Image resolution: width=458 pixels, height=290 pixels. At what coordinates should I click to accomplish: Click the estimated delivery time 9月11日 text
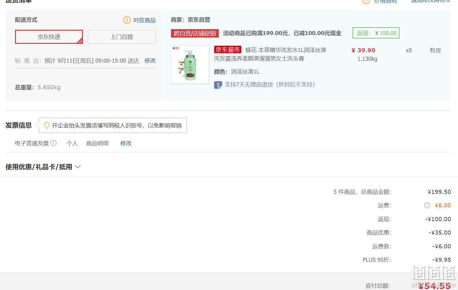tap(92, 61)
